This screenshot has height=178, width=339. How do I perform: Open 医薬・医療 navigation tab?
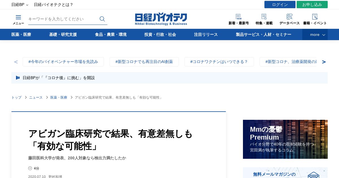pyautogui.click(x=21, y=34)
